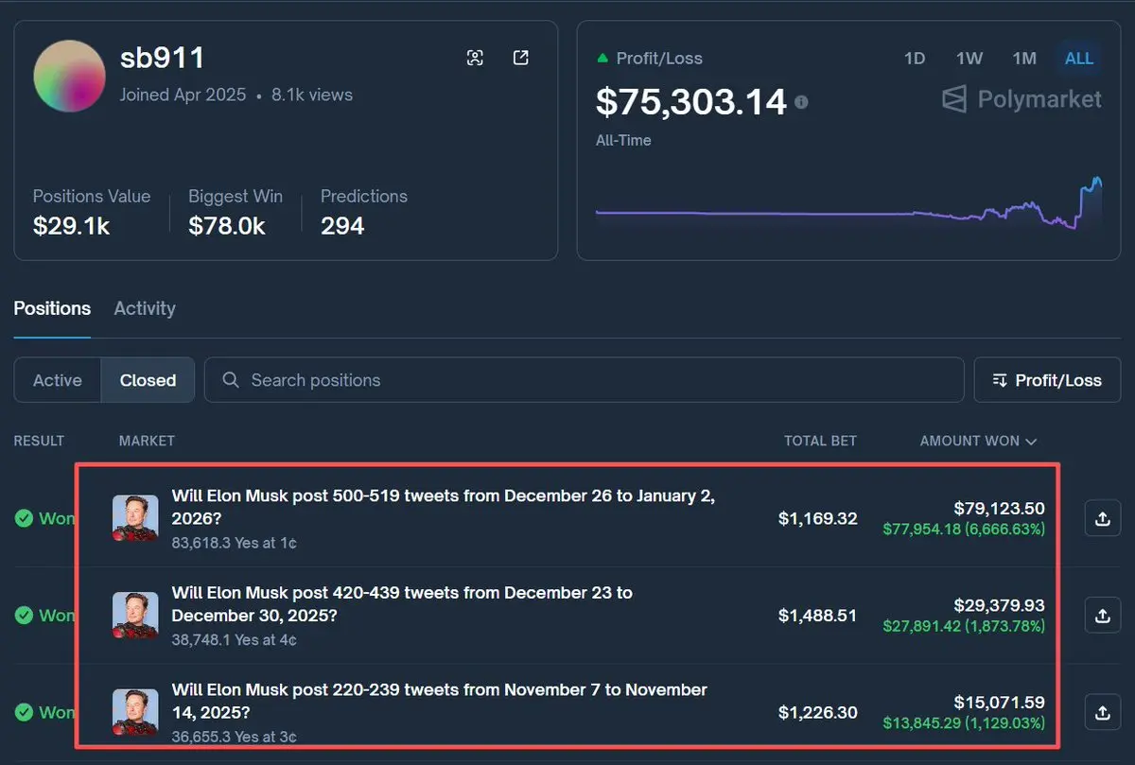Select the 1D timeframe

[914, 59]
